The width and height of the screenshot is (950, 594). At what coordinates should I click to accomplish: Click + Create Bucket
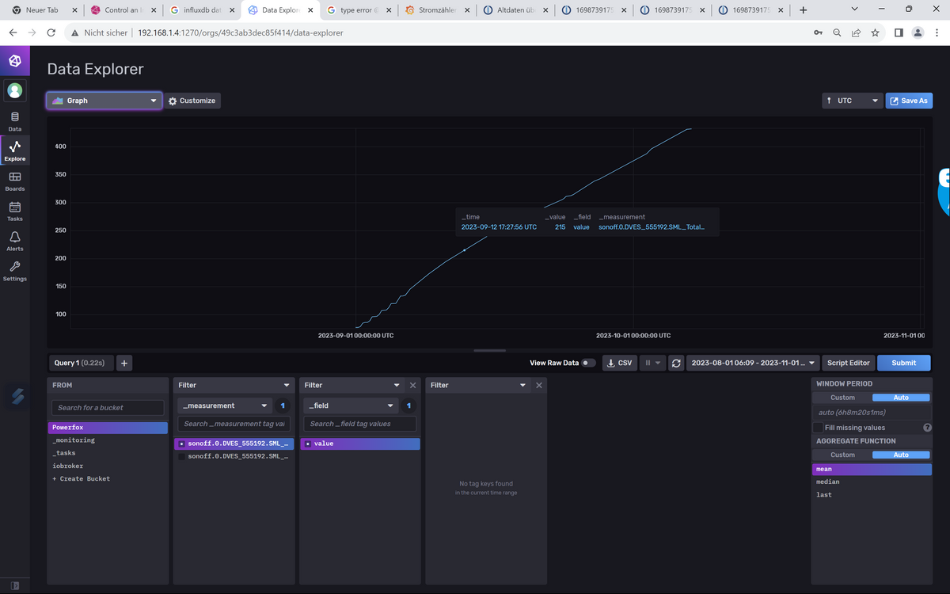click(x=81, y=479)
